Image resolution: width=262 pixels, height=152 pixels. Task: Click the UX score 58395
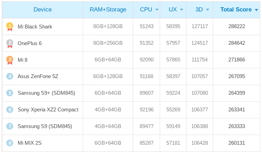pyautogui.click(x=173, y=26)
